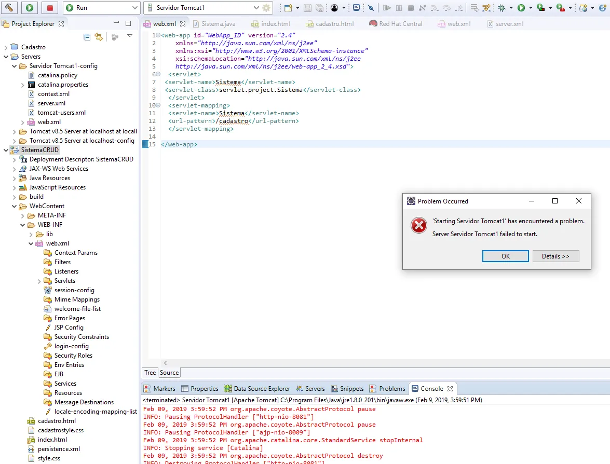The width and height of the screenshot is (610, 464).
Task: Click the gear next to Servidor Tomcat1
Action: 266,8
